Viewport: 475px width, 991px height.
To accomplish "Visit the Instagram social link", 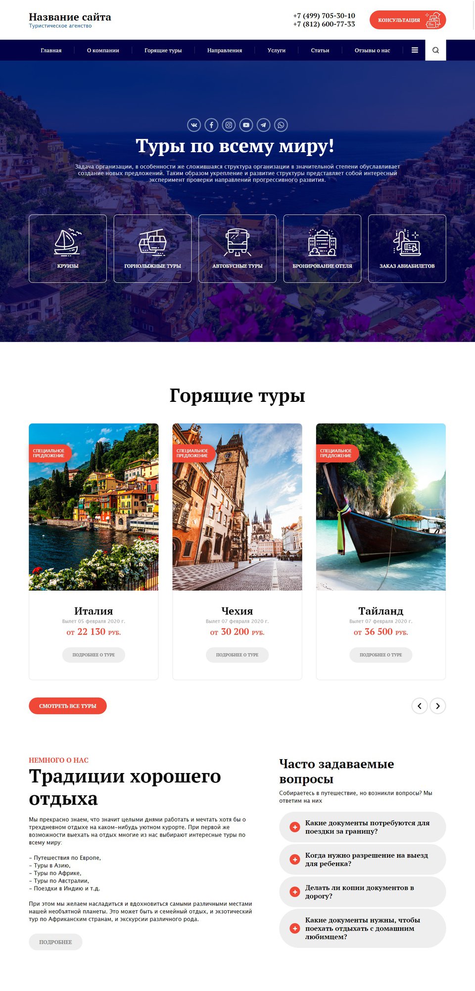I will coord(229,125).
